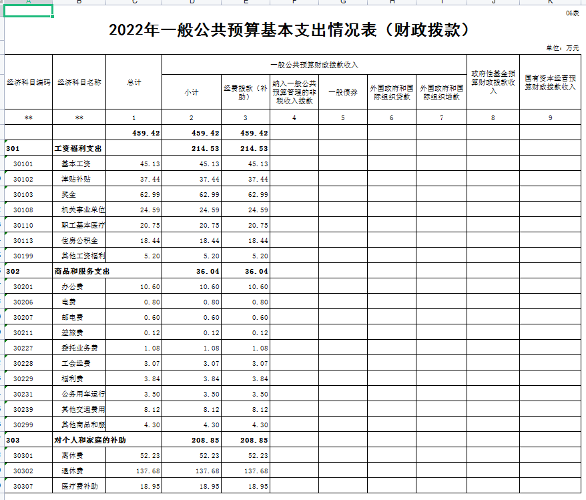Image resolution: width=586 pixels, height=500 pixels.
Task: Select the 津贴补贴 name cell
Action: 79,179
